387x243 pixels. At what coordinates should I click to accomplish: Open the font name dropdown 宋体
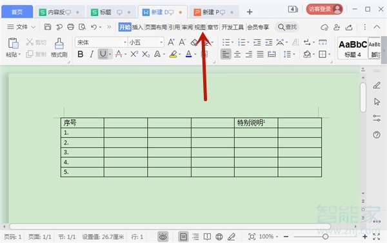point(125,43)
